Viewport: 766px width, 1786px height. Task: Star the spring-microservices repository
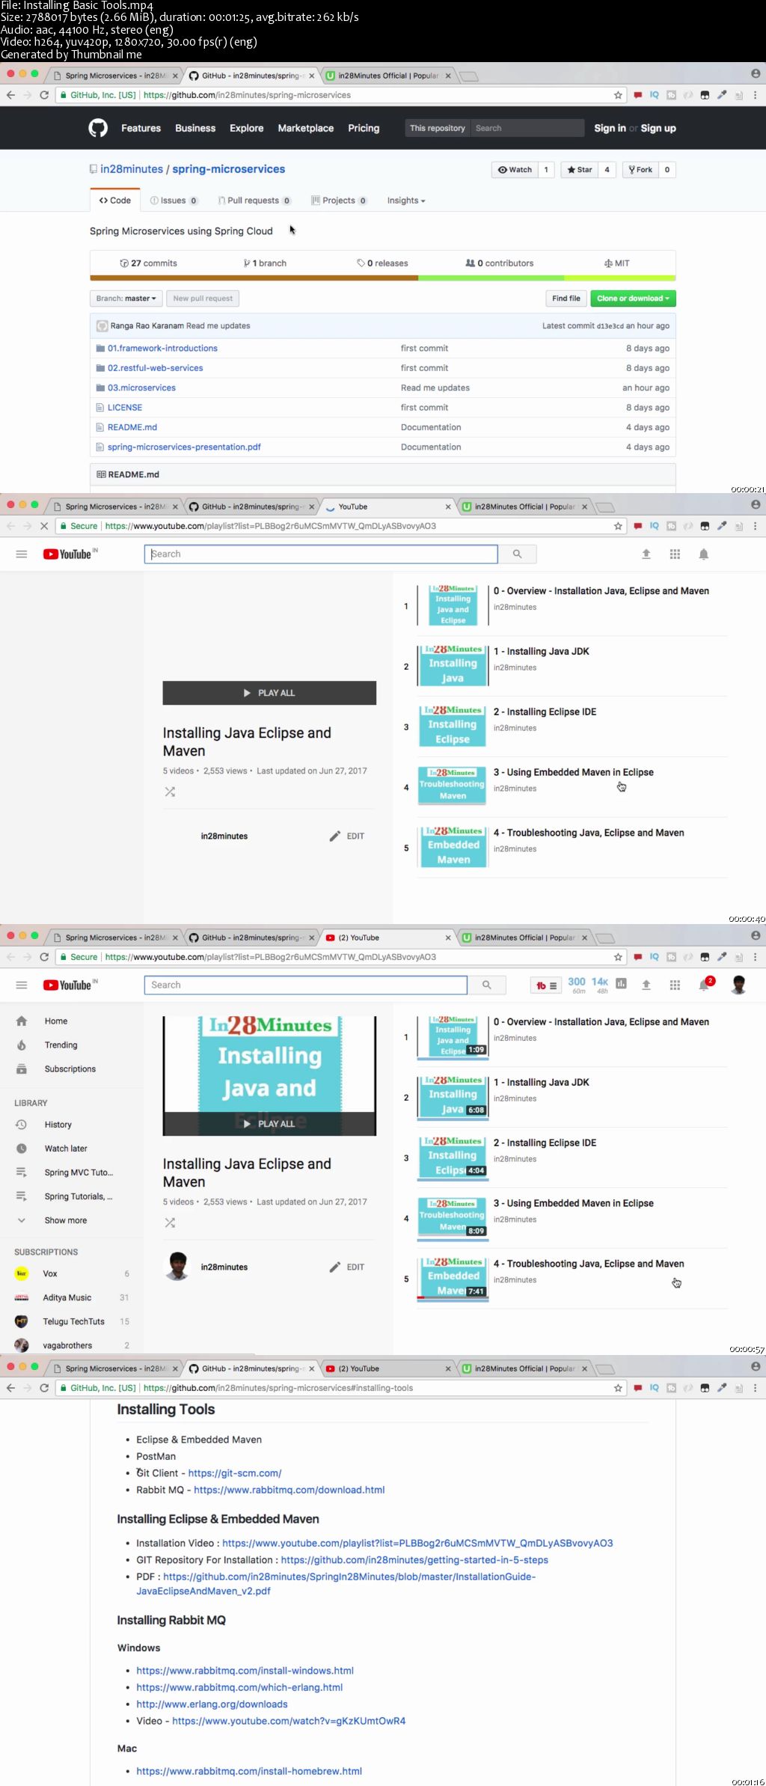580,170
